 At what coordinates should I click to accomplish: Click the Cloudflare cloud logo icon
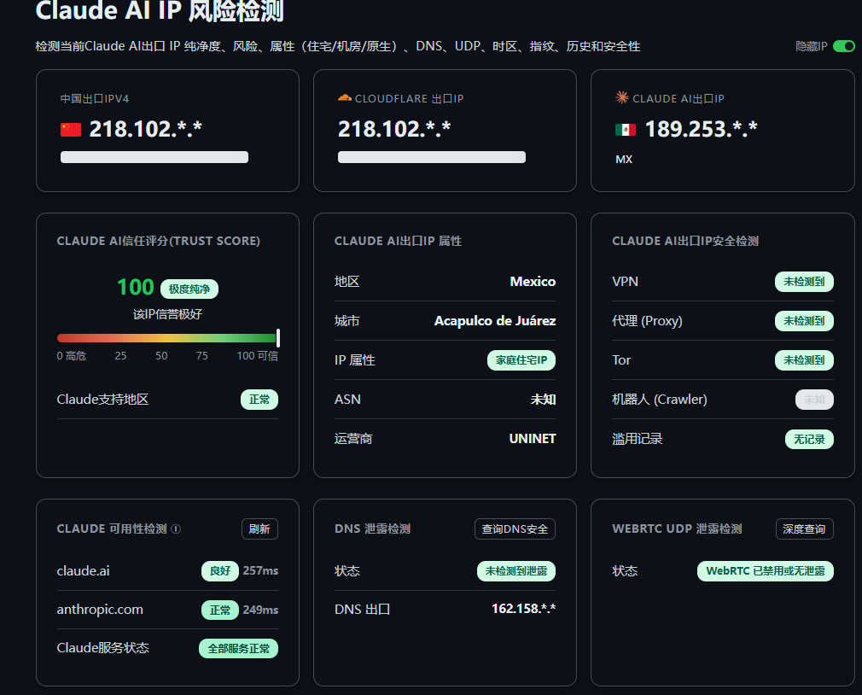344,98
